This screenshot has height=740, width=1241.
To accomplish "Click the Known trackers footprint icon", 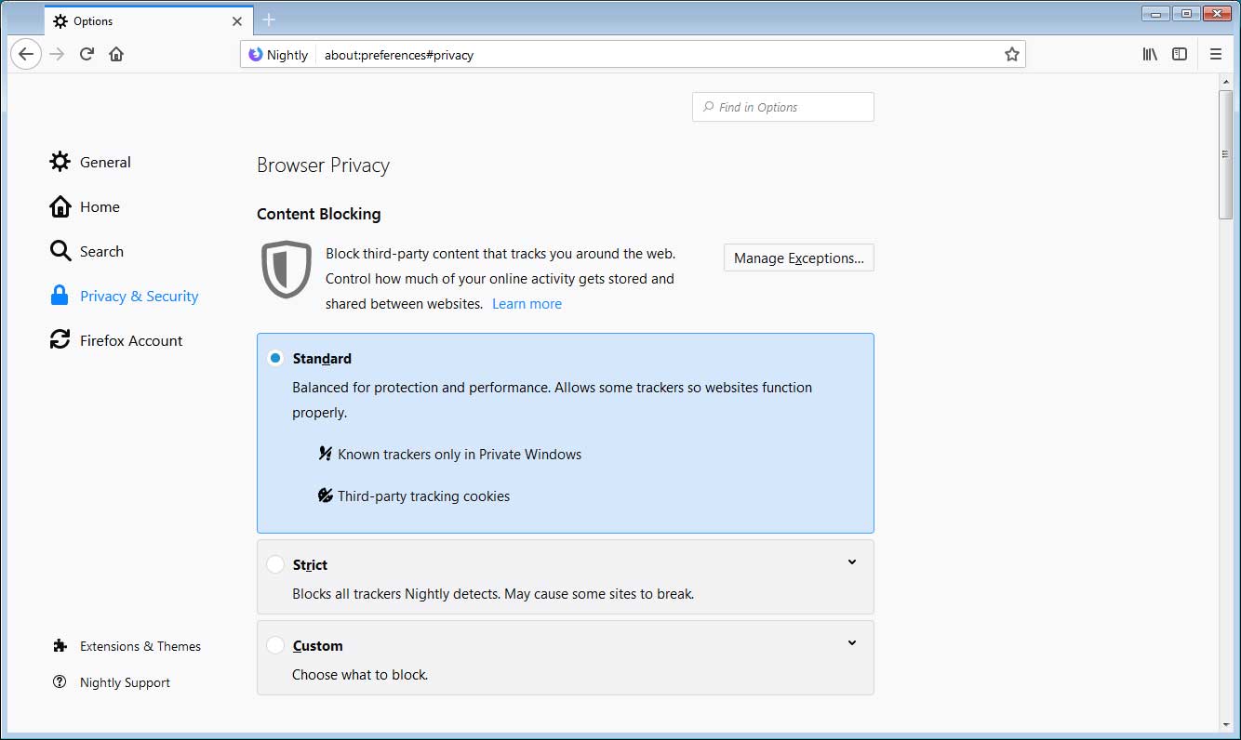I will click(x=325, y=454).
